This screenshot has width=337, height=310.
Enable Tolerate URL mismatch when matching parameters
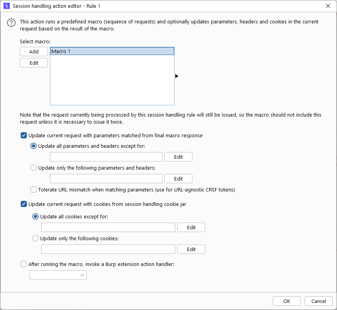click(x=34, y=190)
